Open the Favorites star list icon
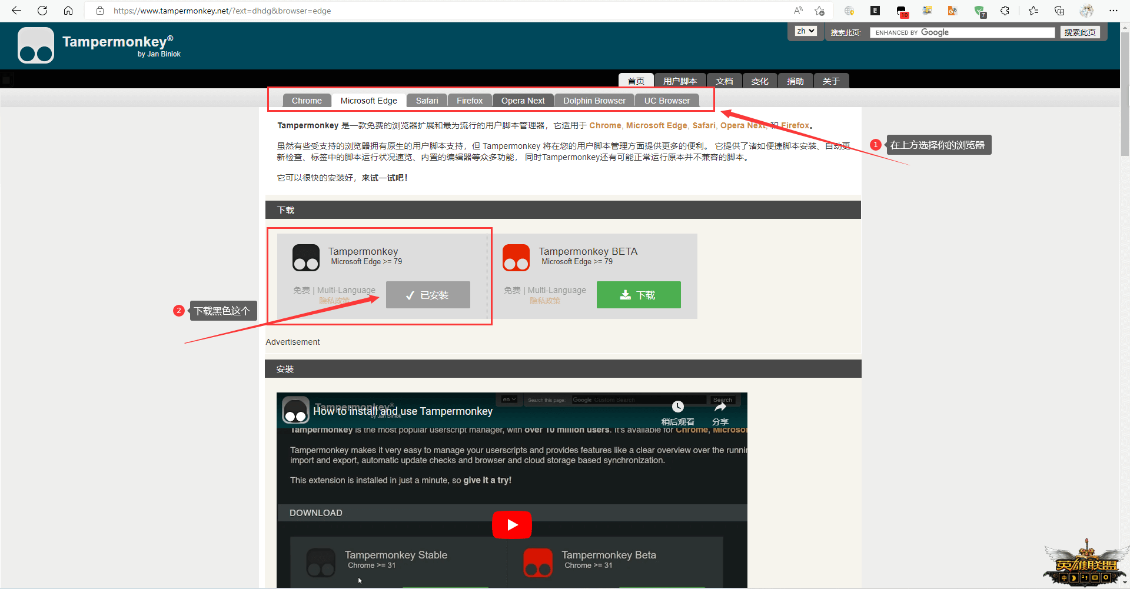 [x=1033, y=11]
